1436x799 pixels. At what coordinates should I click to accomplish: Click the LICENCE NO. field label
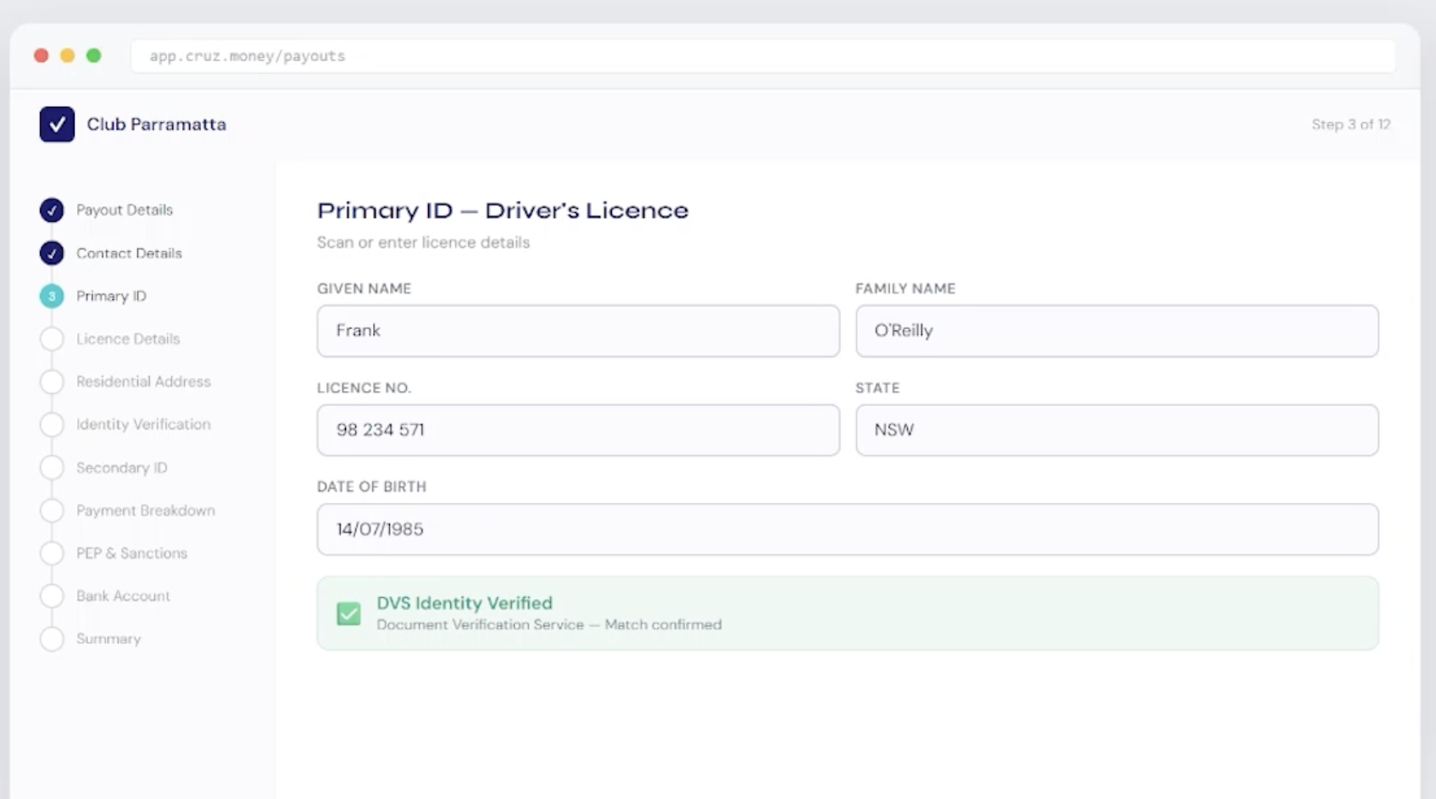coord(365,388)
